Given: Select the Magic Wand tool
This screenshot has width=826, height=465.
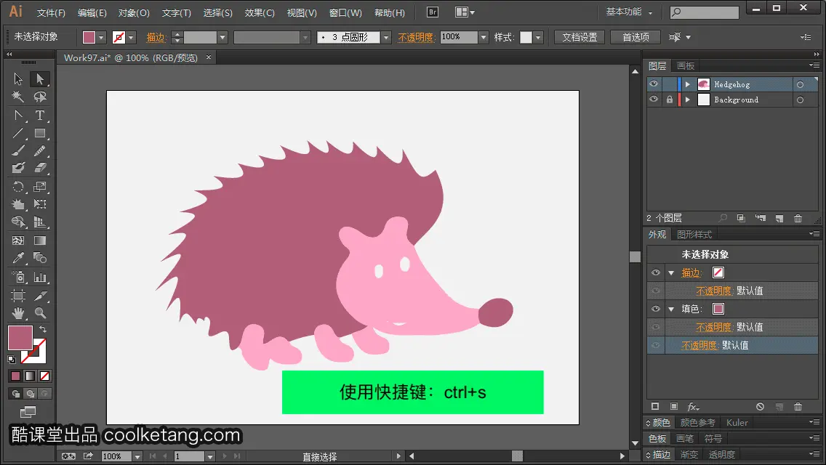Looking at the screenshot, I should coord(18,97).
